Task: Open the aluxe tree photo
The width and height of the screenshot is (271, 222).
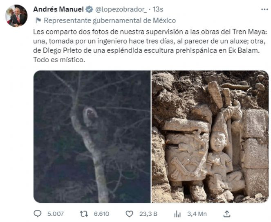Action: (92, 136)
